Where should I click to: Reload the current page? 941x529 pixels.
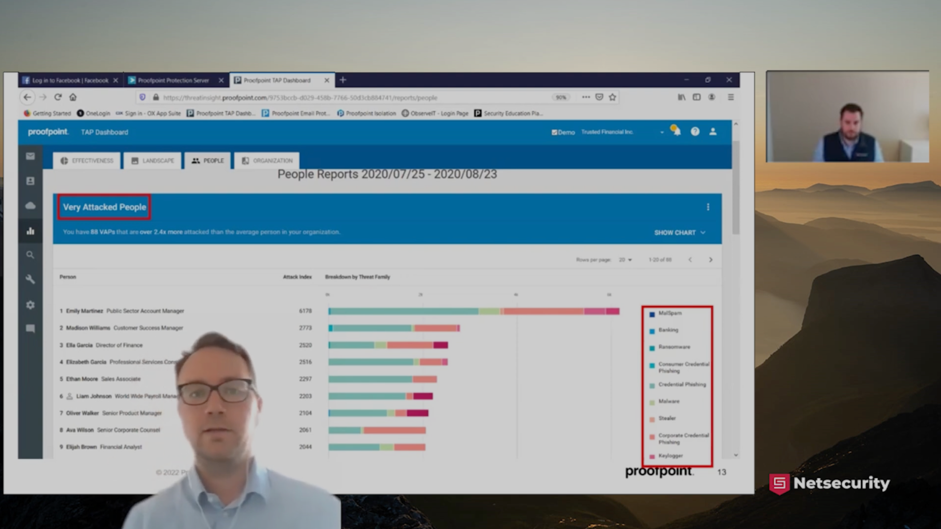pyautogui.click(x=58, y=97)
